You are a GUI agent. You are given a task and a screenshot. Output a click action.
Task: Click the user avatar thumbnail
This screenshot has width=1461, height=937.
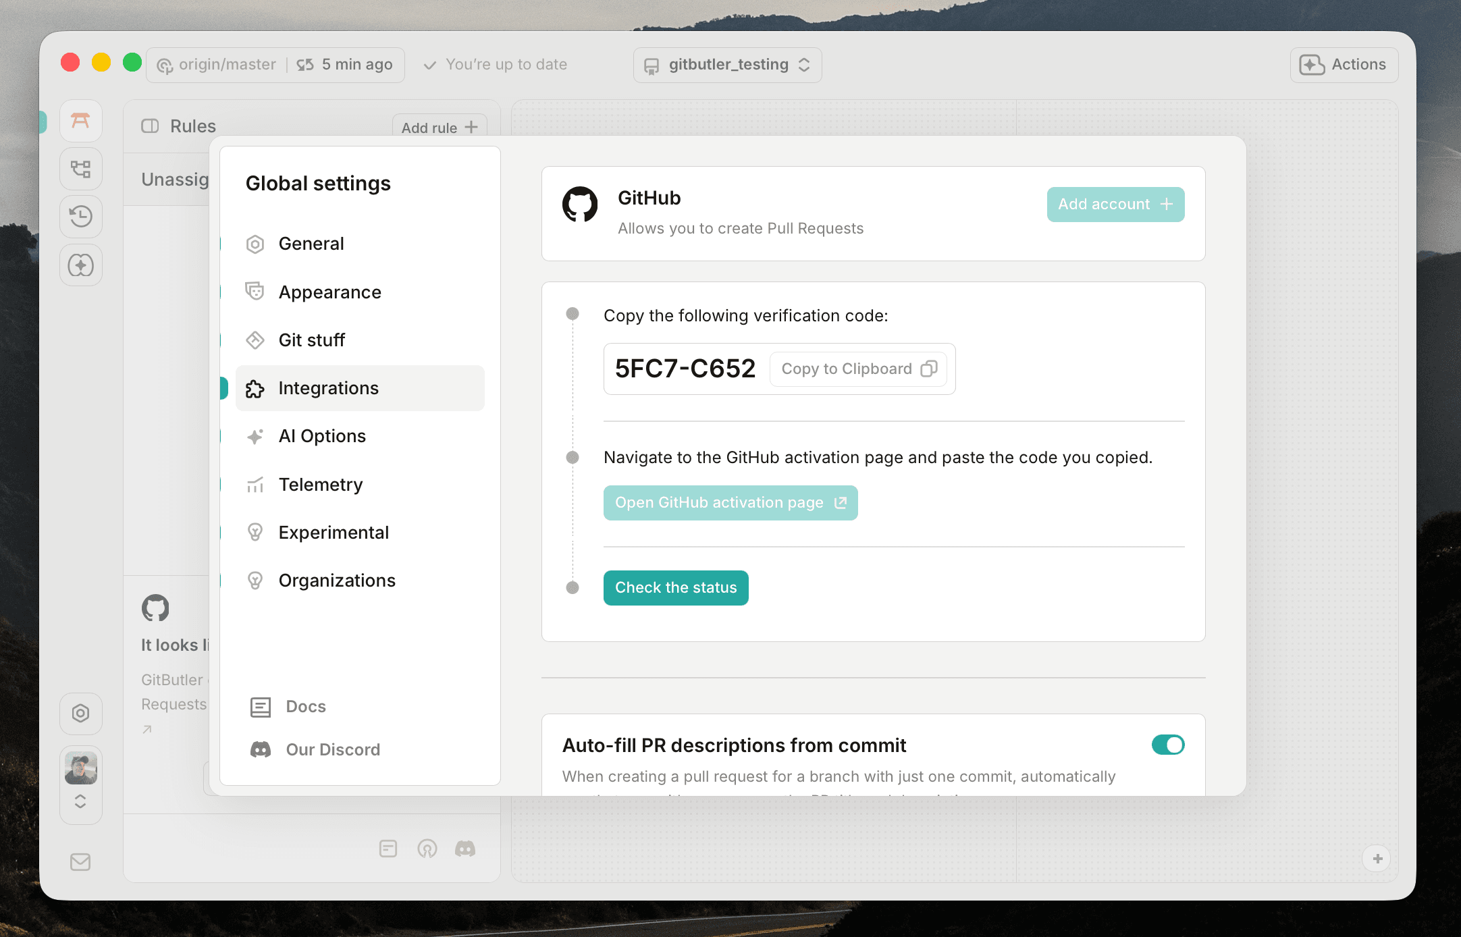(x=80, y=767)
